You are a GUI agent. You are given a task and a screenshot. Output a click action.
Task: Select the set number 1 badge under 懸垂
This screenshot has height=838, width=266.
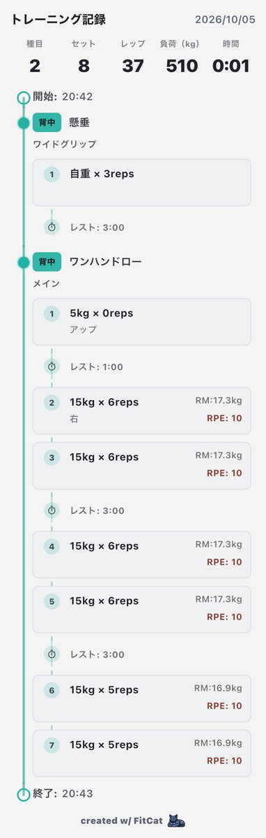pyautogui.click(x=52, y=174)
